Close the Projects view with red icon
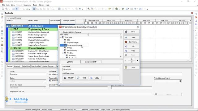This screenshot has width=198, height=111. pyautogui.click(x=192, y=13)
